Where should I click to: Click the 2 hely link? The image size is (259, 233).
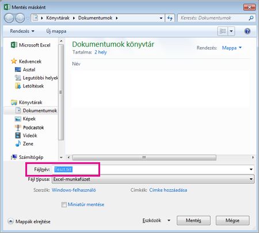[101, 52]
